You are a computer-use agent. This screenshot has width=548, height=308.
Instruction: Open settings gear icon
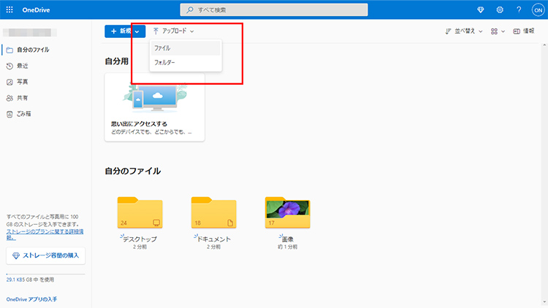(500, 9)
